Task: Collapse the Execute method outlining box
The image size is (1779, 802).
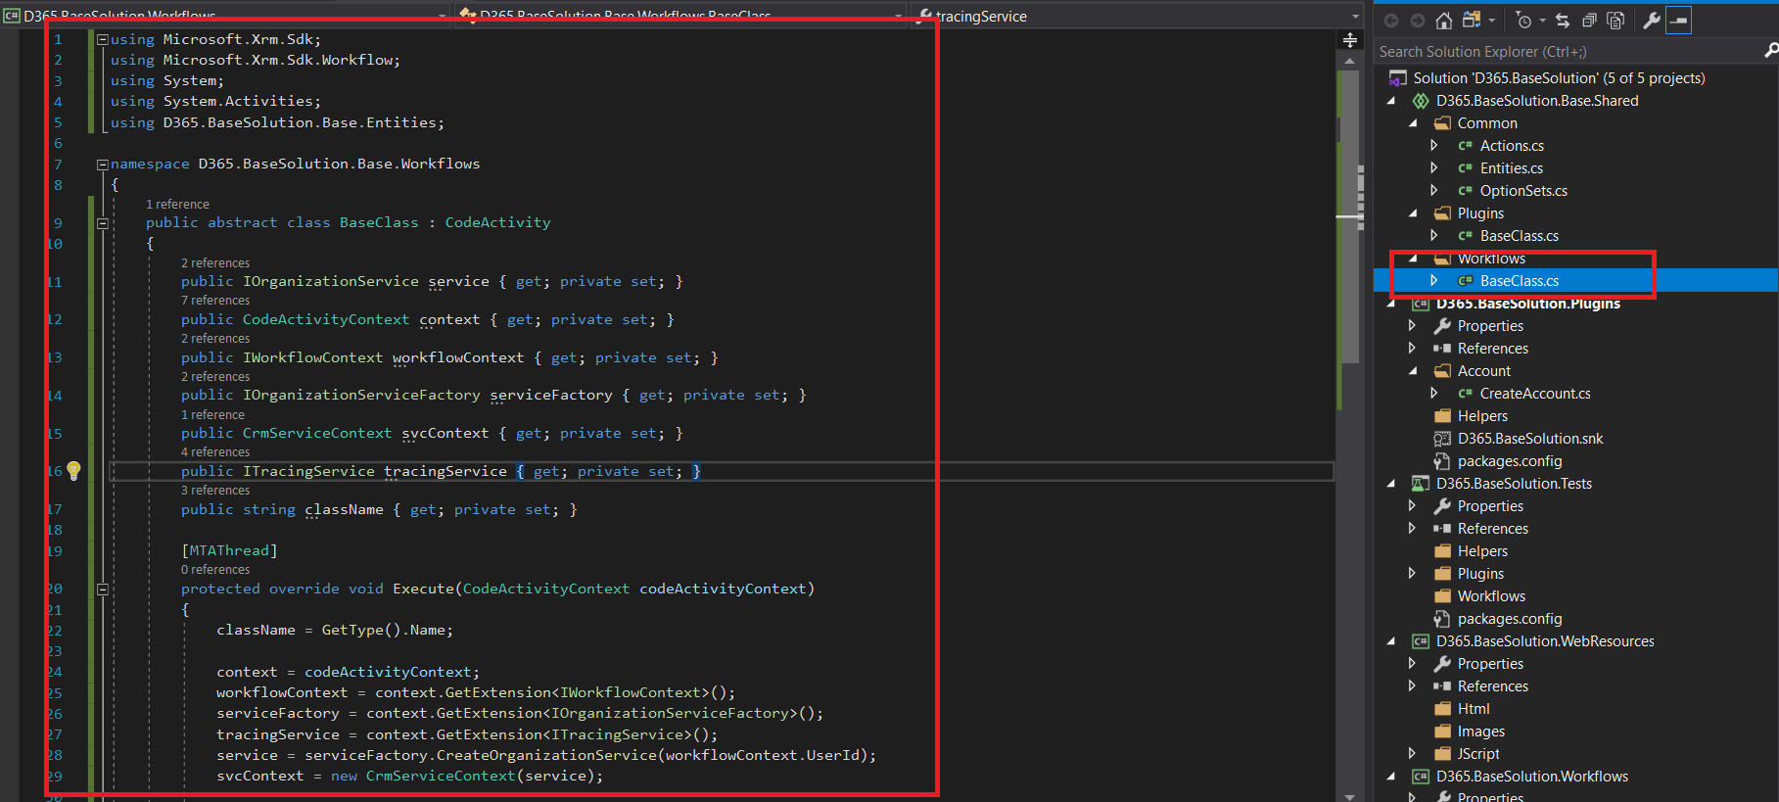Action: pos(102,590)
